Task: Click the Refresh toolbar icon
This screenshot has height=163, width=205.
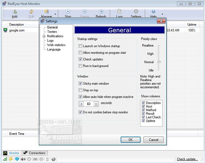Action: pos(101,12)
